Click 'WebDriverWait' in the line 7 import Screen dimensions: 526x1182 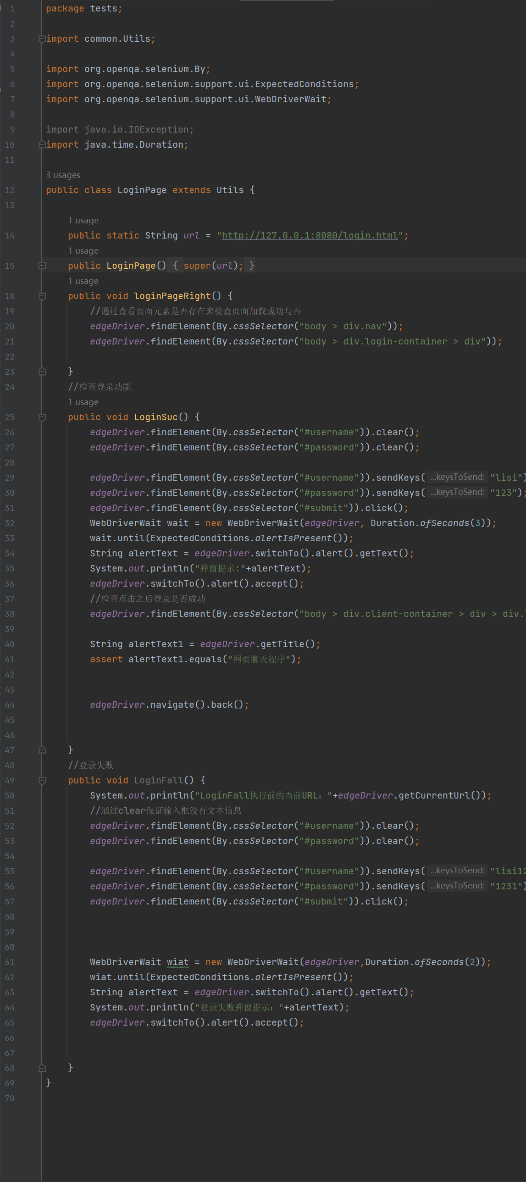pyautogui.click(x=291, y=99)
